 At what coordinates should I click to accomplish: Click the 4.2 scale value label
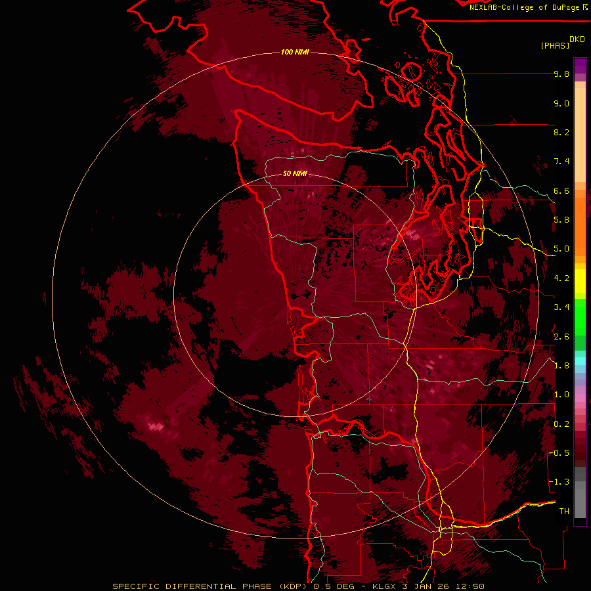(561, 278)
